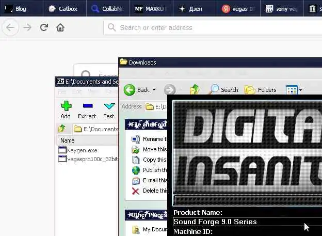
Task: Click the browser back arrow
Action: [x=10, y=27]
